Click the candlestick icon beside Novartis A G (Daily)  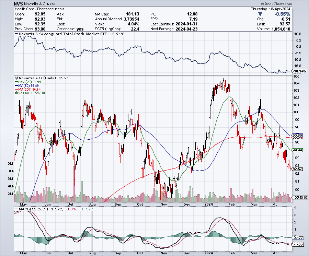click(x=16, y=78)
